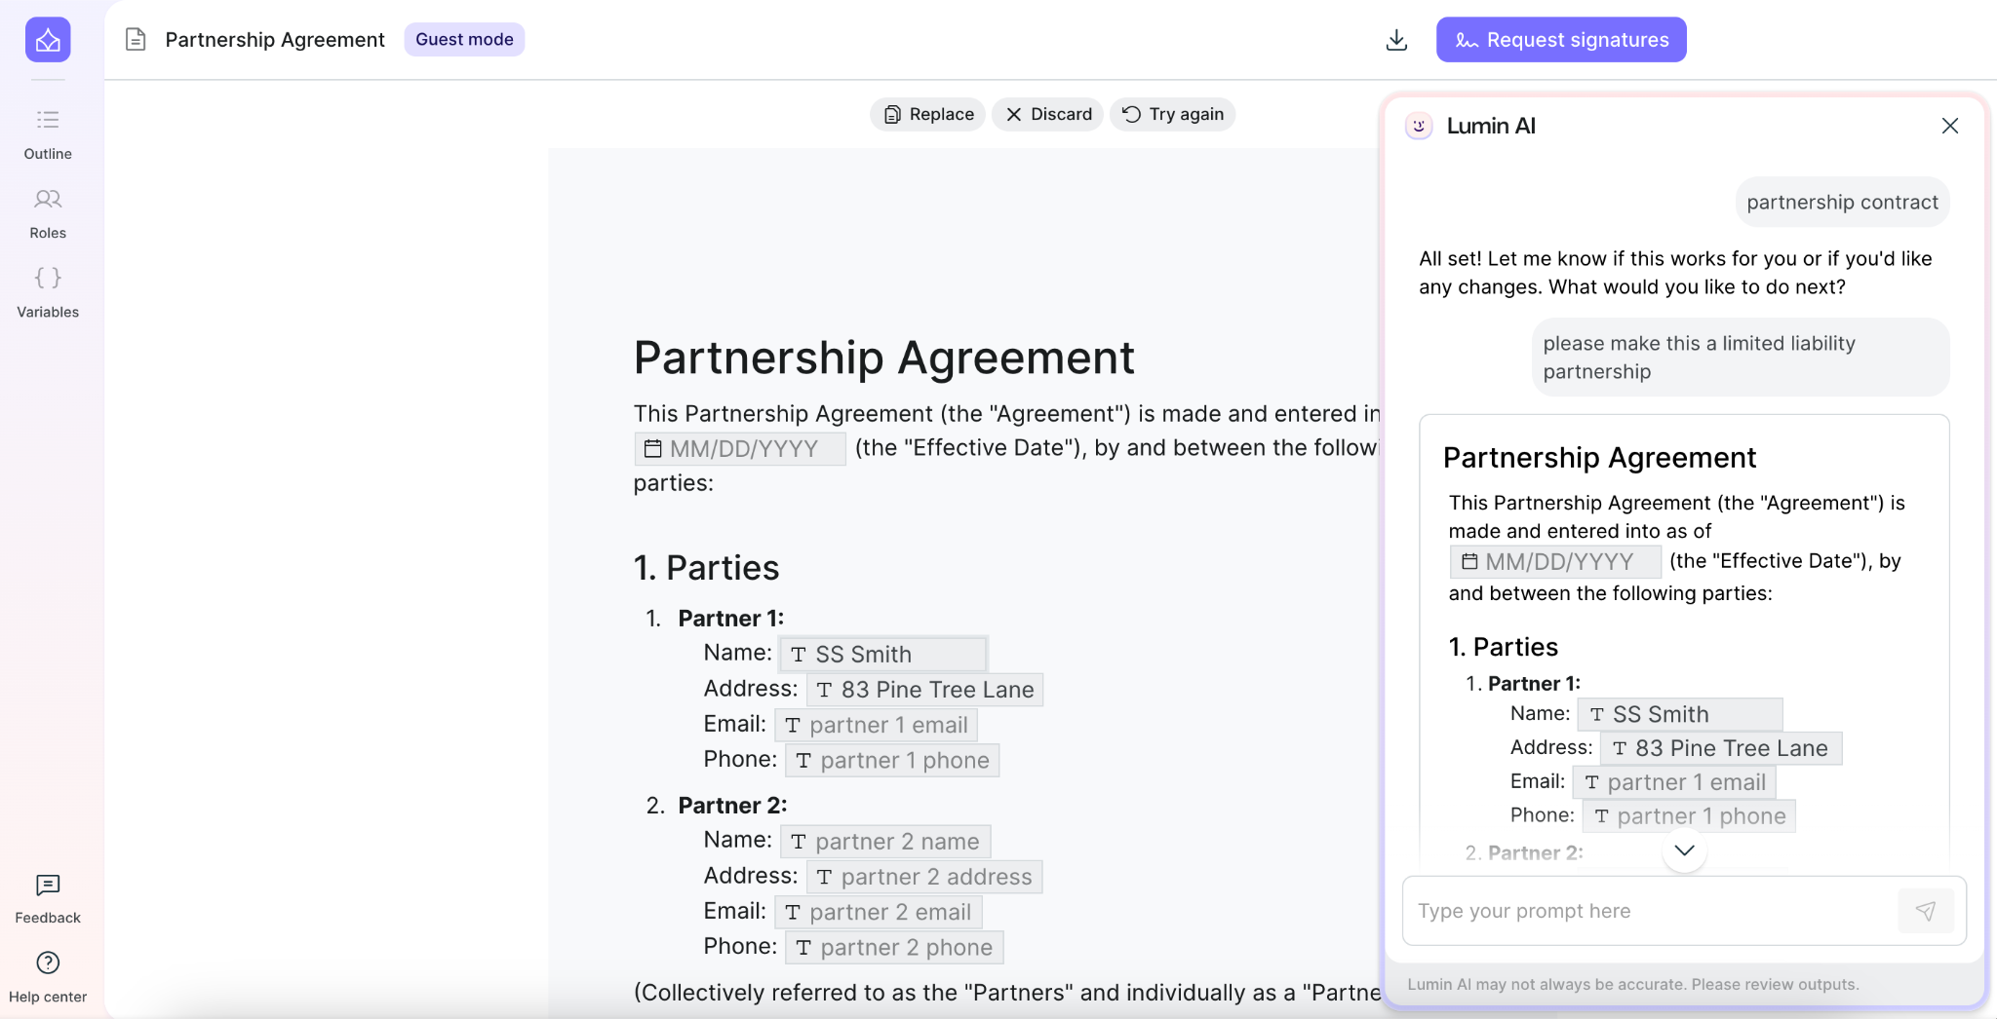The width and height of the screenshot is (1997, 1019).
Task: Click the Guest mode badge
Action: (463, 39)
